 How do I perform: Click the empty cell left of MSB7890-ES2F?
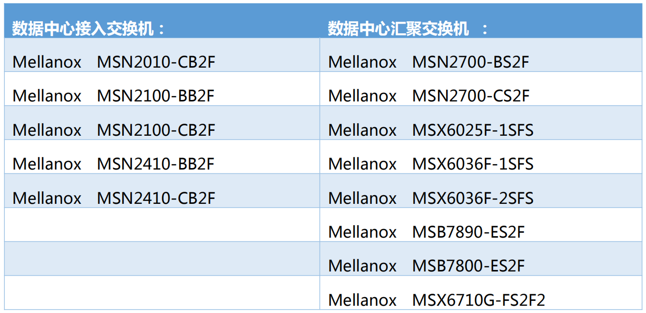pyautogui.click(x=162, y=225)
